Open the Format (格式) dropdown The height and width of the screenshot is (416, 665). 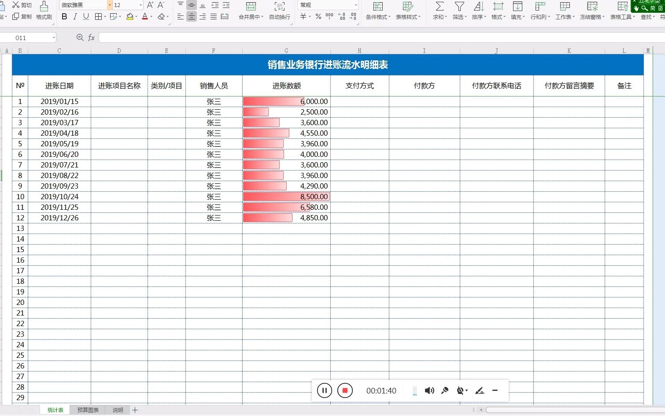click(498, 11)
